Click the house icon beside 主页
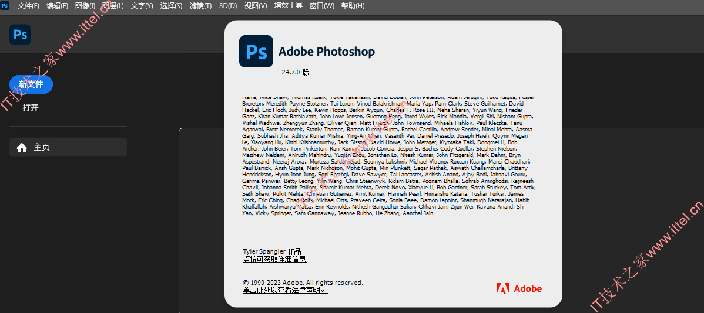 [22, 147]
